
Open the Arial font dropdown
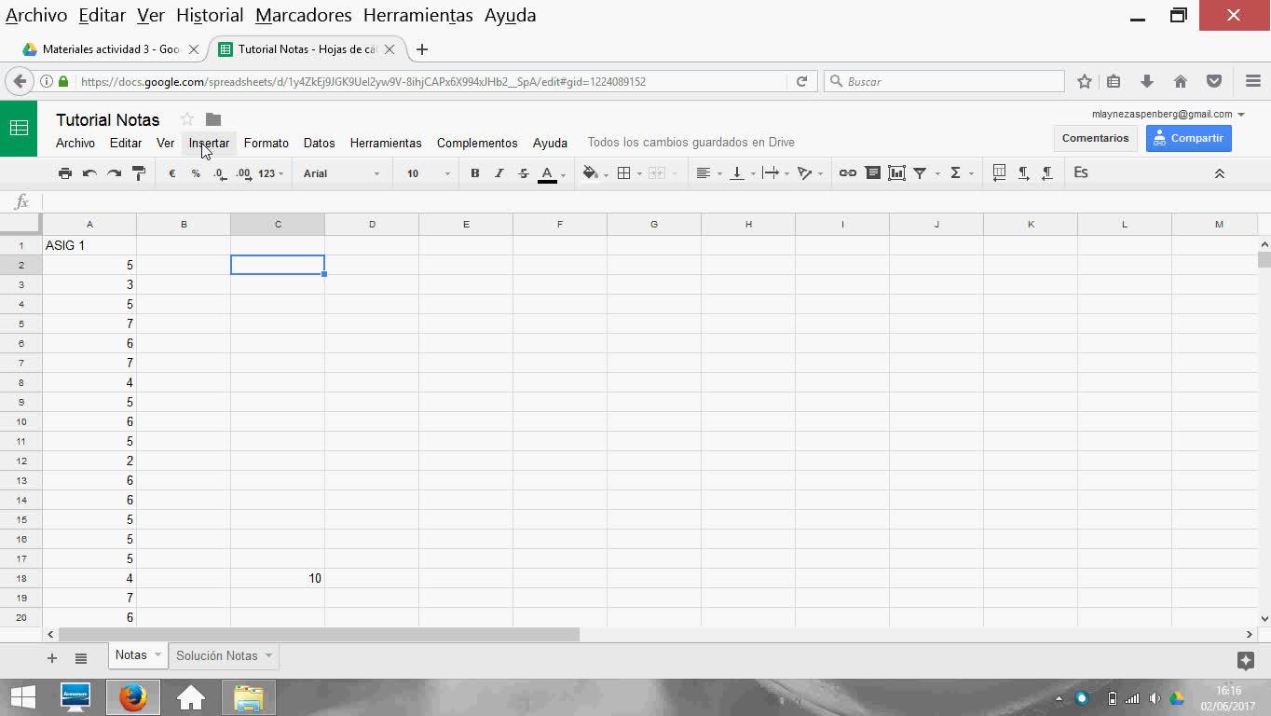[341, 173]
